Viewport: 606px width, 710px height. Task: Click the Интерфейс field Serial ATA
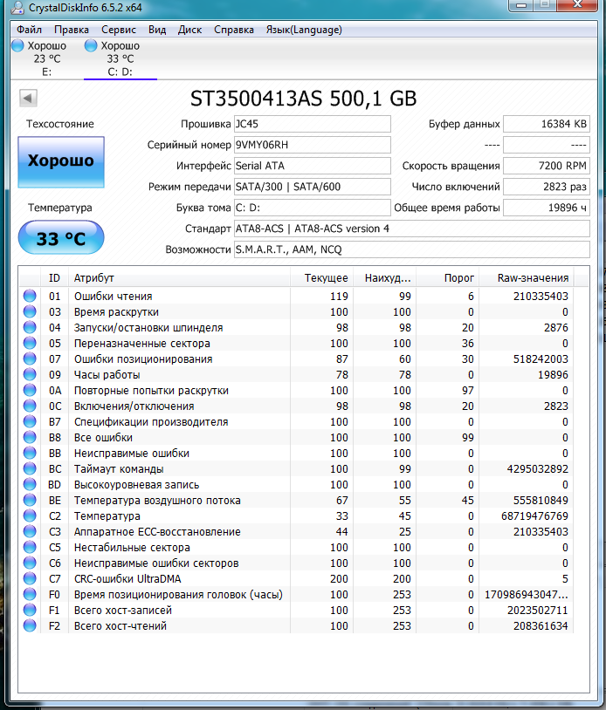point(313,166)
